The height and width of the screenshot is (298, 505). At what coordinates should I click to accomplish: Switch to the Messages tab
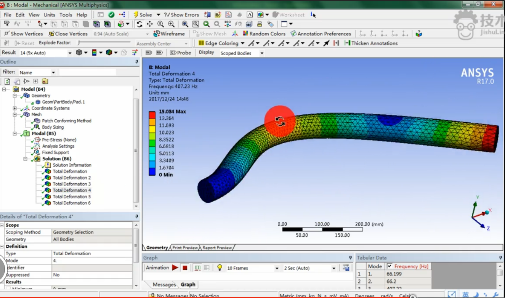[164, 285]
